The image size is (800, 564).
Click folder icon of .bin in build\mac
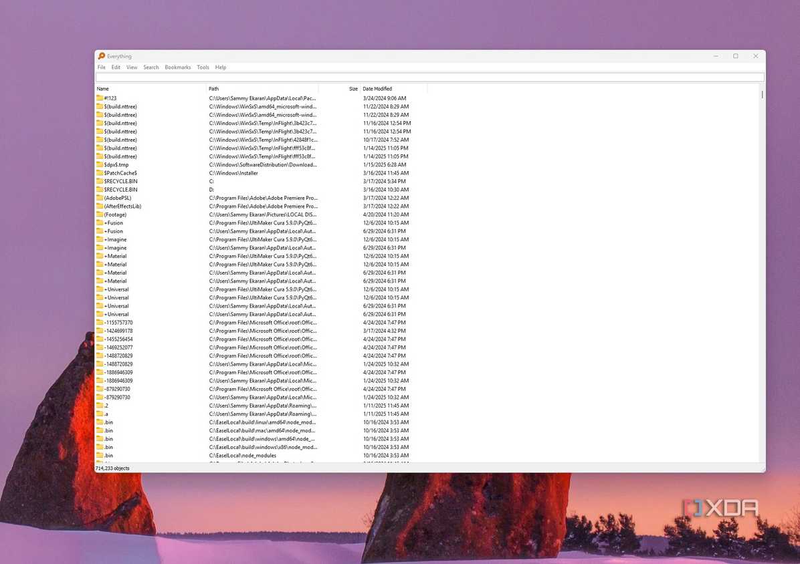coord(100,430)
